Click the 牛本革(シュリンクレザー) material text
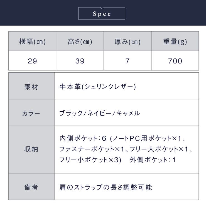Viewport: 206px width, 206px height. click(98, 87)
